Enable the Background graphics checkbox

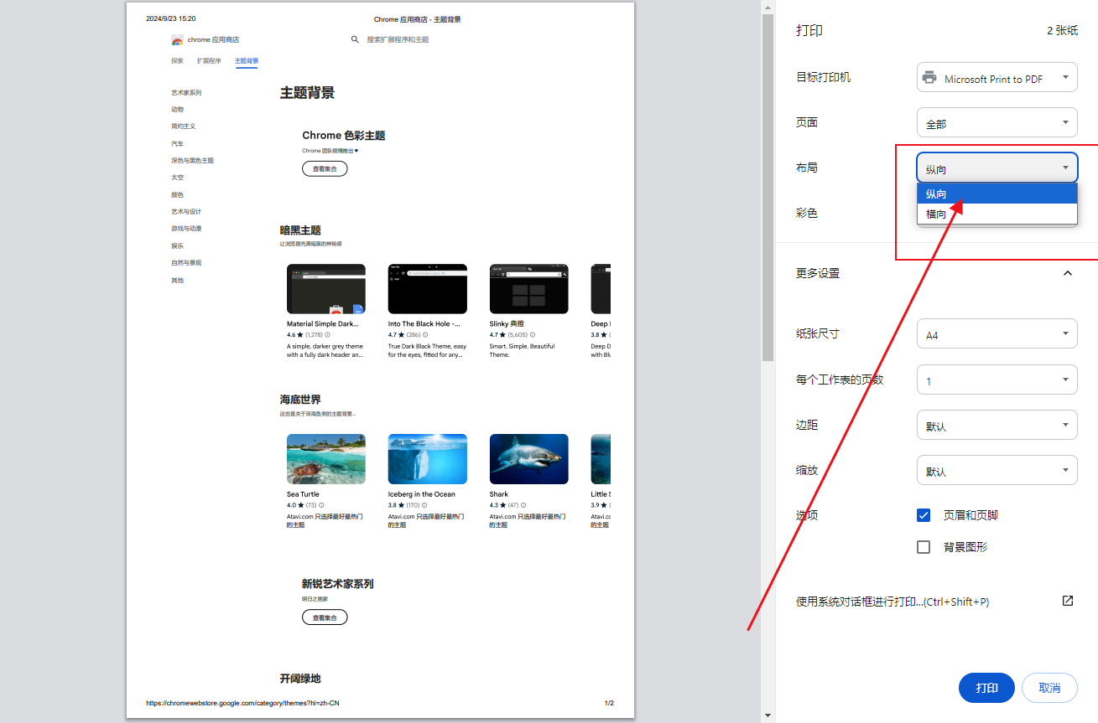[x=924, y=547]
